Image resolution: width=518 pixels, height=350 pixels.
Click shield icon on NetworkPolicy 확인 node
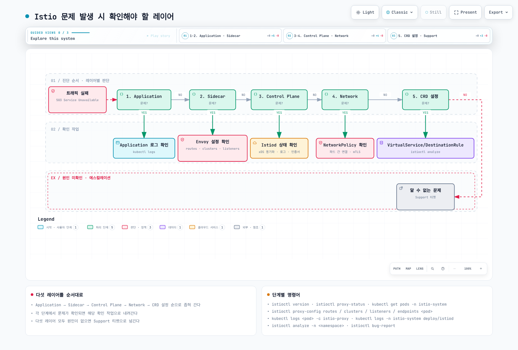(x=321, y=143)
